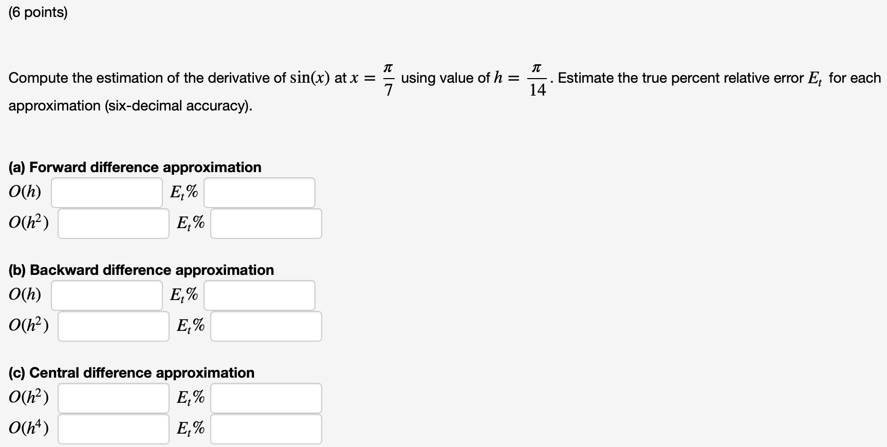This screenshot has height=447, width=887.
Task: Click the backward difference O(h²) error percent field
Action: point(266,326)
